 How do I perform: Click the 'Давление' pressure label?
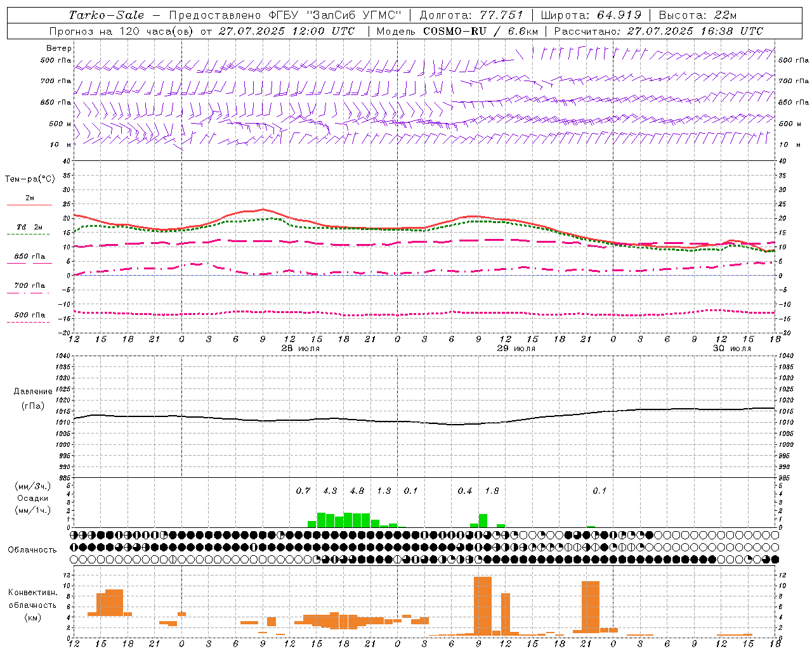coord(33,392)
